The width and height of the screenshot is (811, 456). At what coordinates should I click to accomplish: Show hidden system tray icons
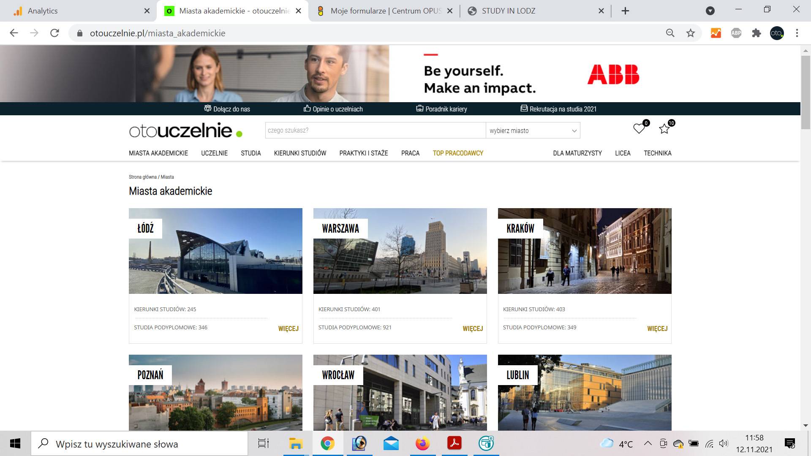tap(648, 443)
